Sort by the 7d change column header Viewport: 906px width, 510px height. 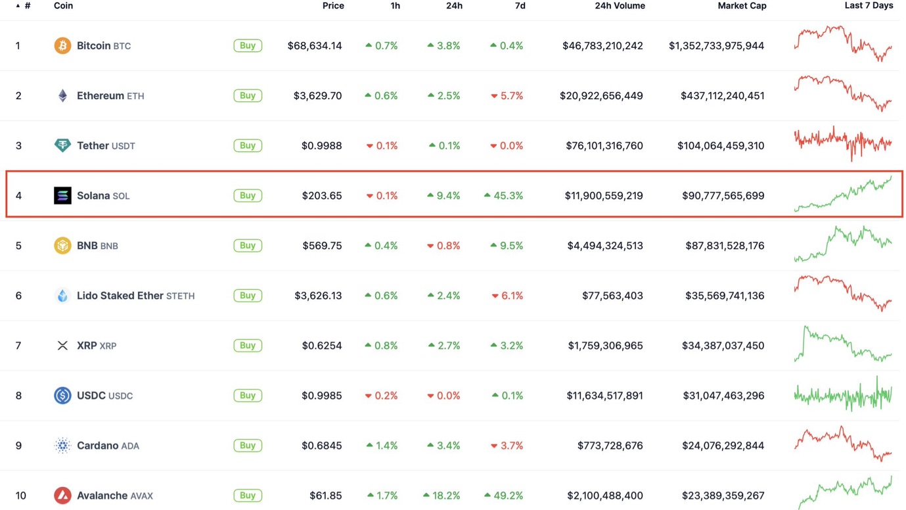tap(520, 6)
